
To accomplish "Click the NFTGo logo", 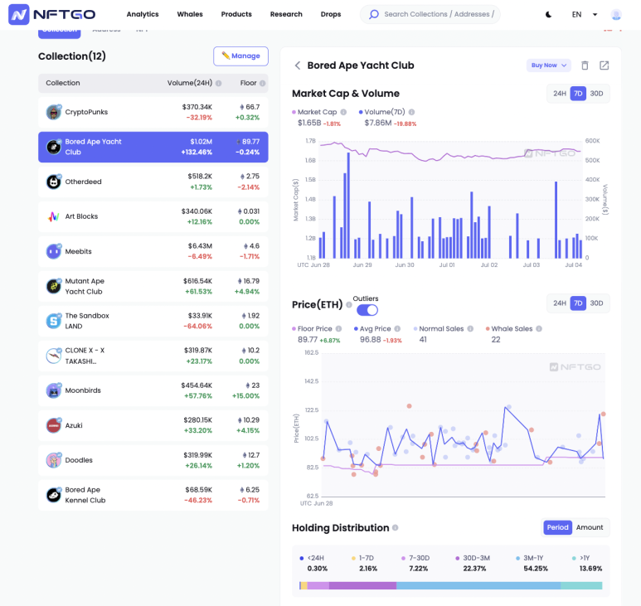I will point(52,15).
